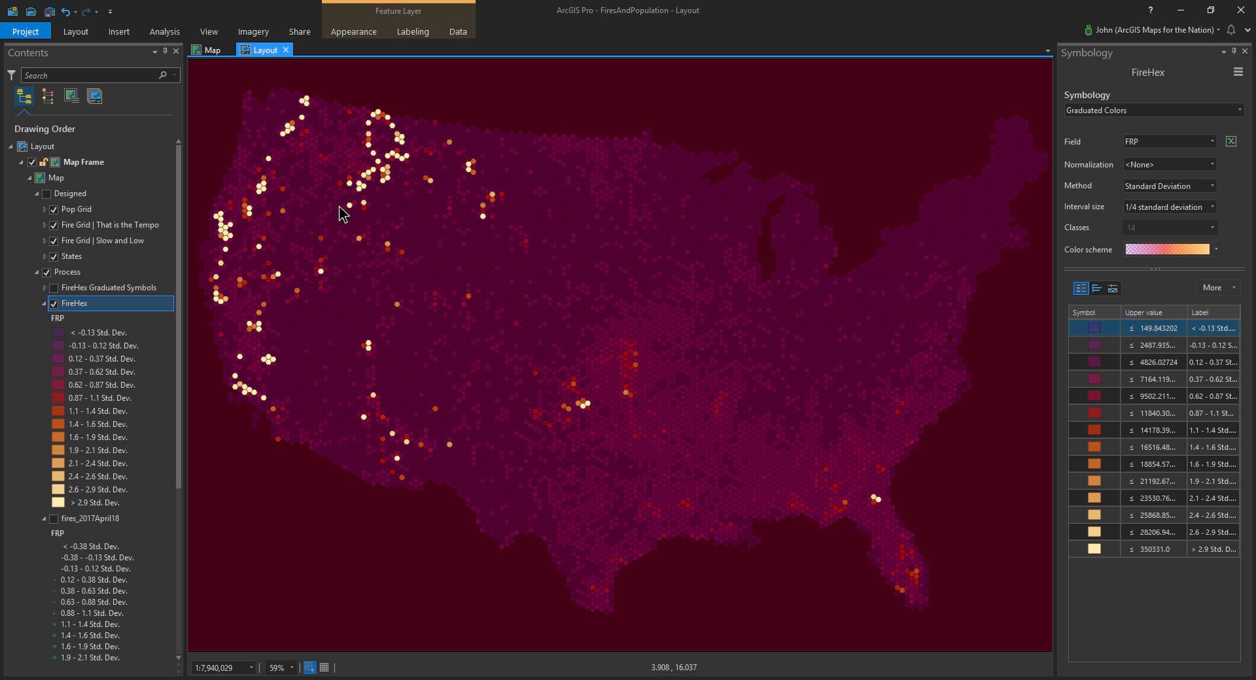1256x680 pixels.
Task: Select the second Contents list-by icon
Action: pos(48,97)
